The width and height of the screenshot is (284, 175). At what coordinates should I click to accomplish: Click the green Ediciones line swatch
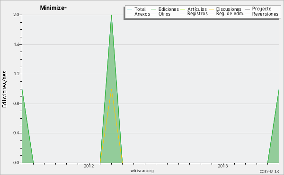[x=153, y=9]
